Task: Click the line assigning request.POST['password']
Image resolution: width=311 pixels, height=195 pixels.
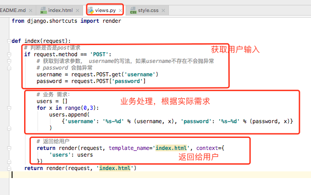Action: pos(91,81)
